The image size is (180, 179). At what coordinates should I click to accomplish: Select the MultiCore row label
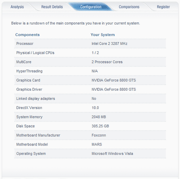(x=24, y=62)
